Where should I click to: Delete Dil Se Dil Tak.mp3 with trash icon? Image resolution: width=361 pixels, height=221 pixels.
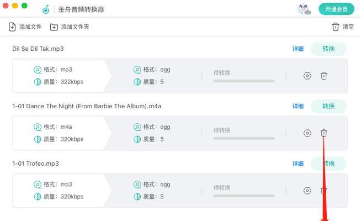tap(323, 76)
